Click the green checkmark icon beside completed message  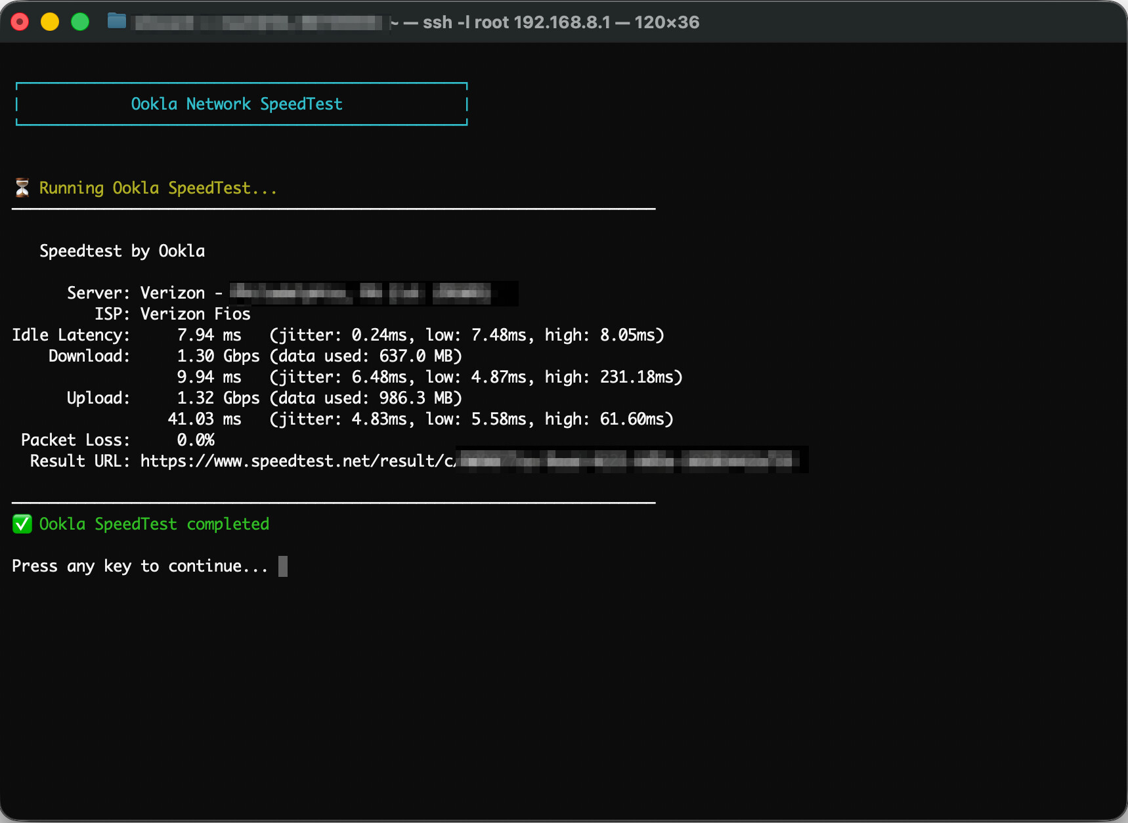[x=22, y=524]
